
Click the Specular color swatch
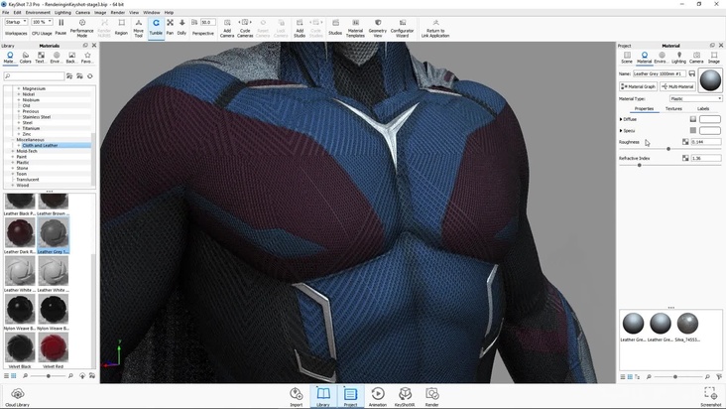(710, 131)
